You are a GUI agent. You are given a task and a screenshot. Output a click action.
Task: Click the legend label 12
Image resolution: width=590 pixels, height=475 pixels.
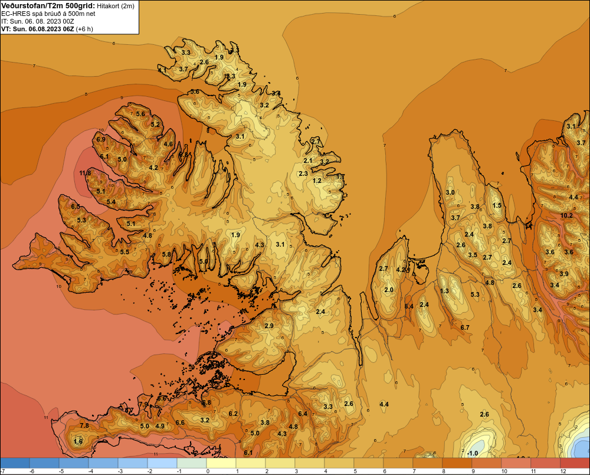click(563, 471)
